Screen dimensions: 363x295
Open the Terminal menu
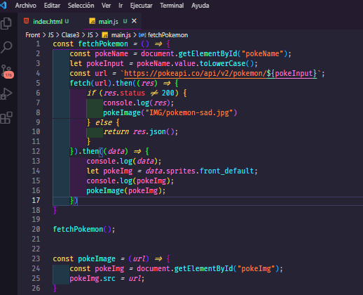coord(172,6)
